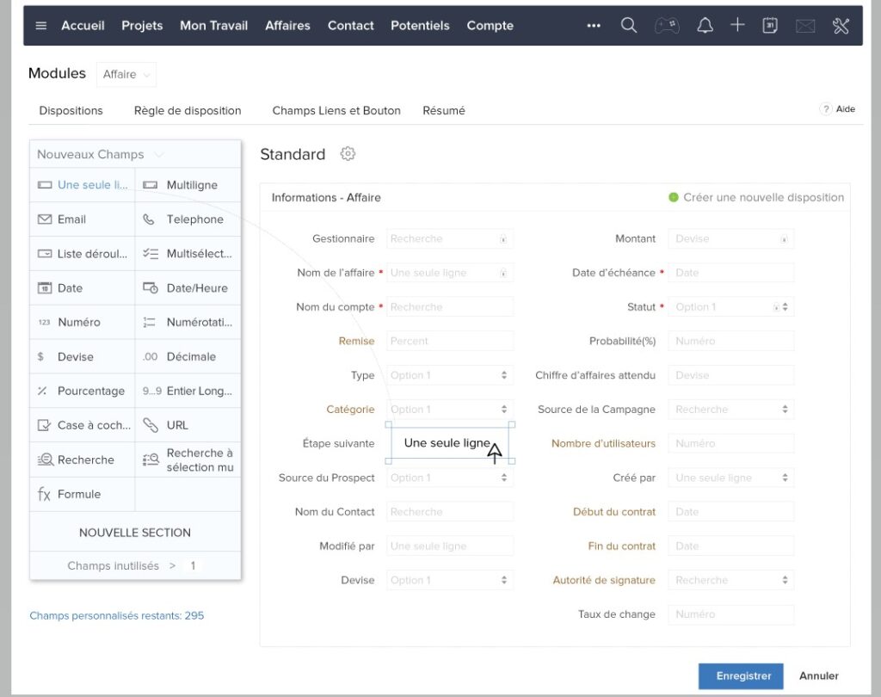Click the setup wrench icon top right
Screen dimensions: 881x697
pos(841,25)
